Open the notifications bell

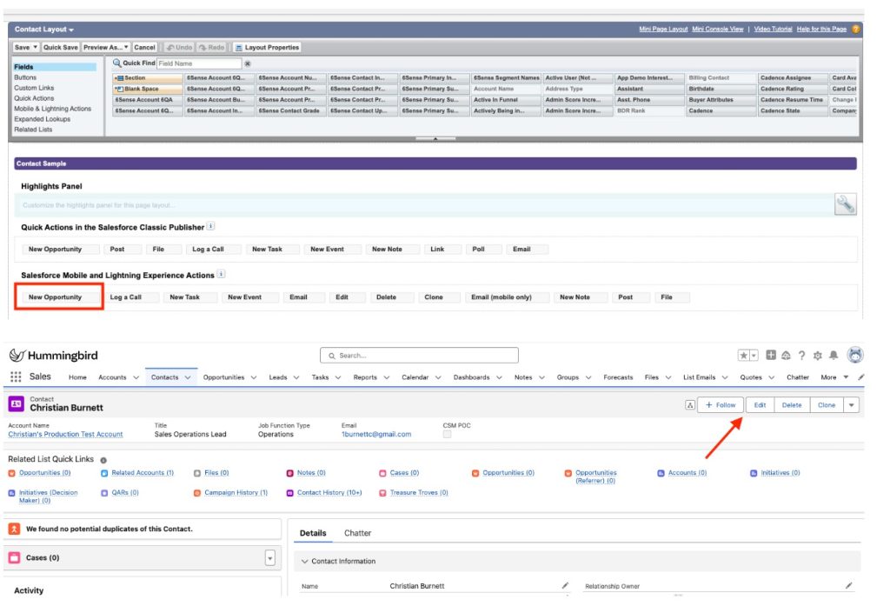tap(832, 356)
